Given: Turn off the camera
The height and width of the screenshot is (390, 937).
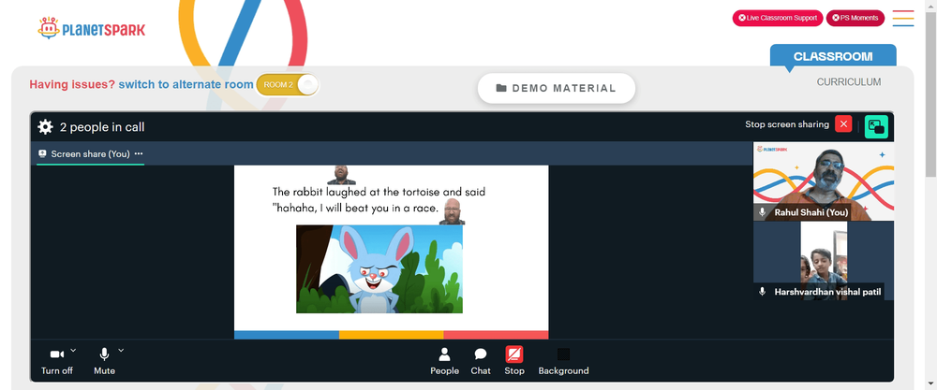Looking at the screenshot, I should [x=57, y=360].
